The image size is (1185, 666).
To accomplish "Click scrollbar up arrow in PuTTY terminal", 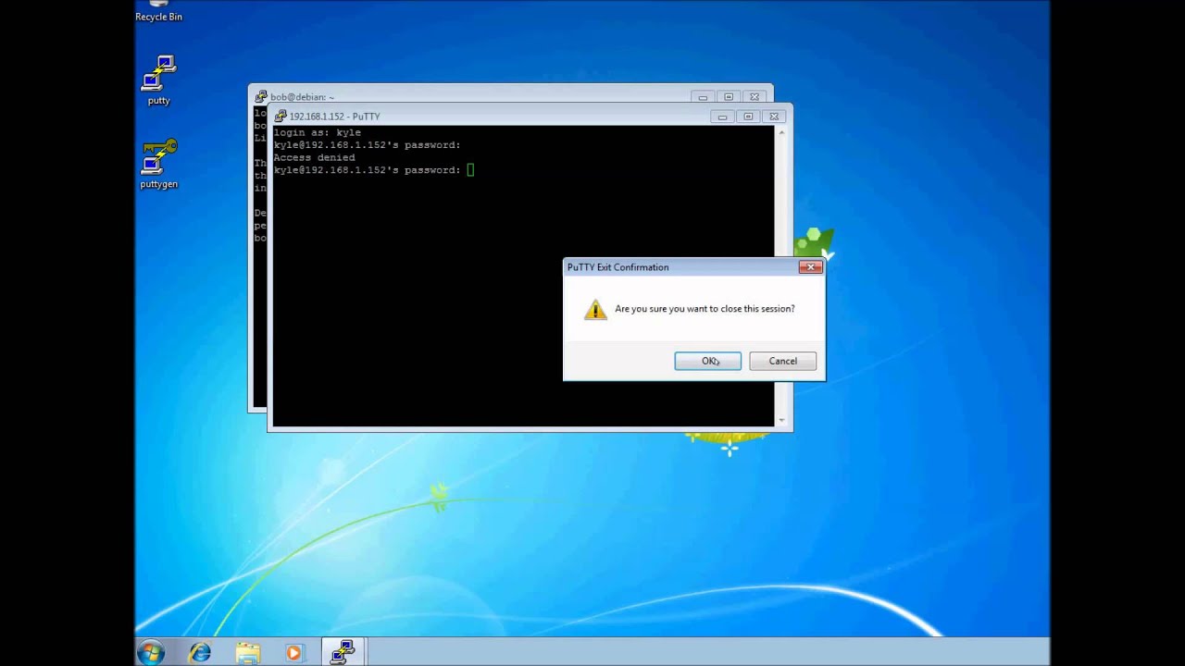I will point(781,133).
